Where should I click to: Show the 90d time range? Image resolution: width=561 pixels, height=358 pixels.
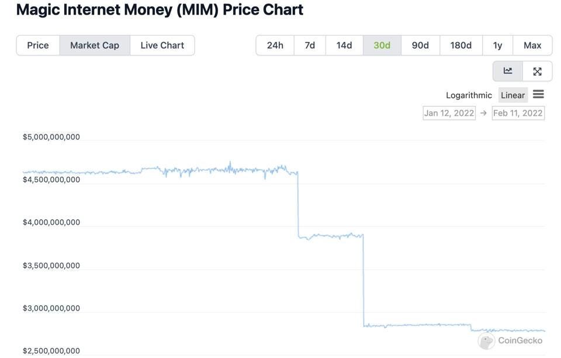(x=420, y=46)
